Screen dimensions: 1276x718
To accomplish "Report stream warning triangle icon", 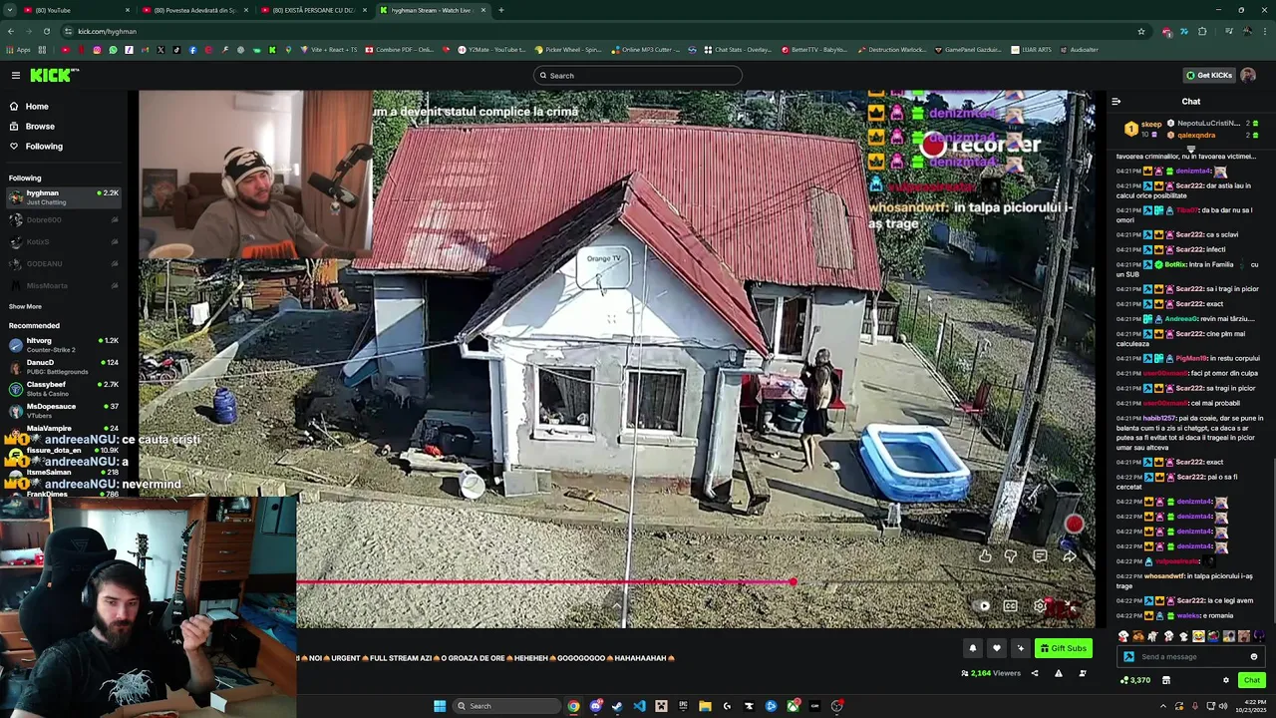I will pyautogui.click(x=1059, y=673).
